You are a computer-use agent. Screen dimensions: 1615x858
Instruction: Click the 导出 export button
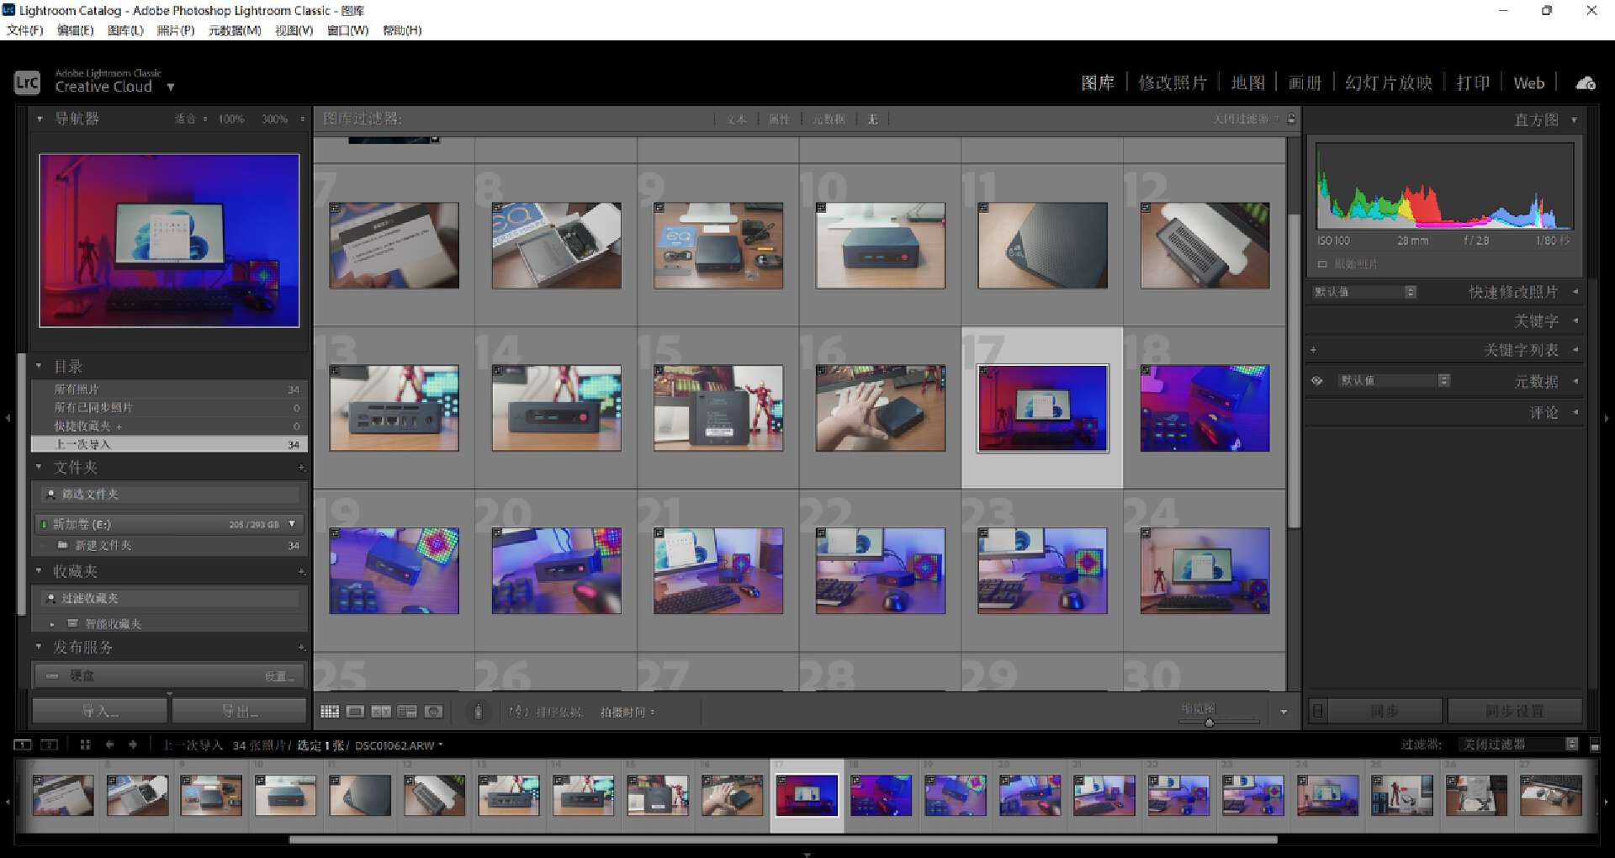240,711
